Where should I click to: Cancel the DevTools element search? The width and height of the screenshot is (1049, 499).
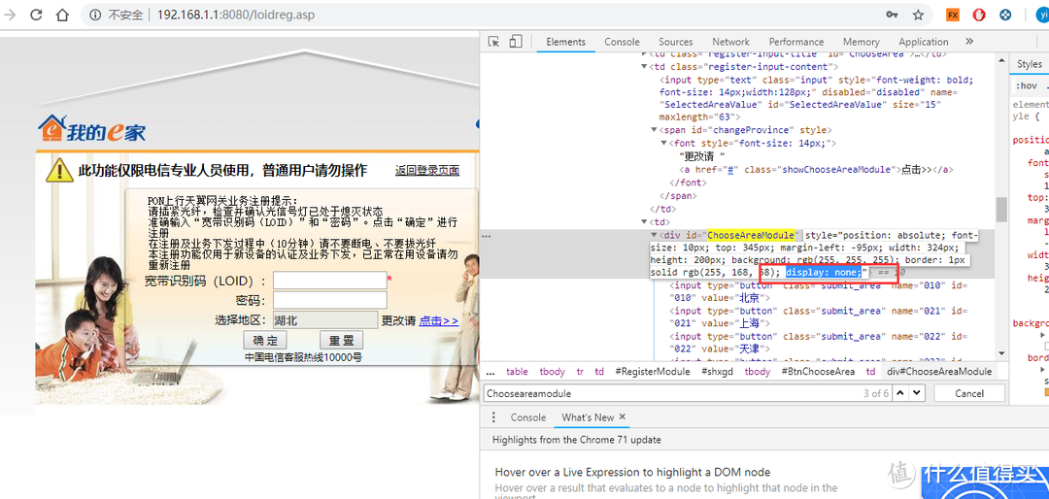(968, 393)
